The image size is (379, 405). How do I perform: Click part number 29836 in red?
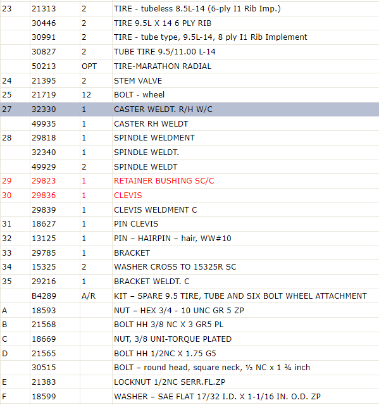click(44, 196)
